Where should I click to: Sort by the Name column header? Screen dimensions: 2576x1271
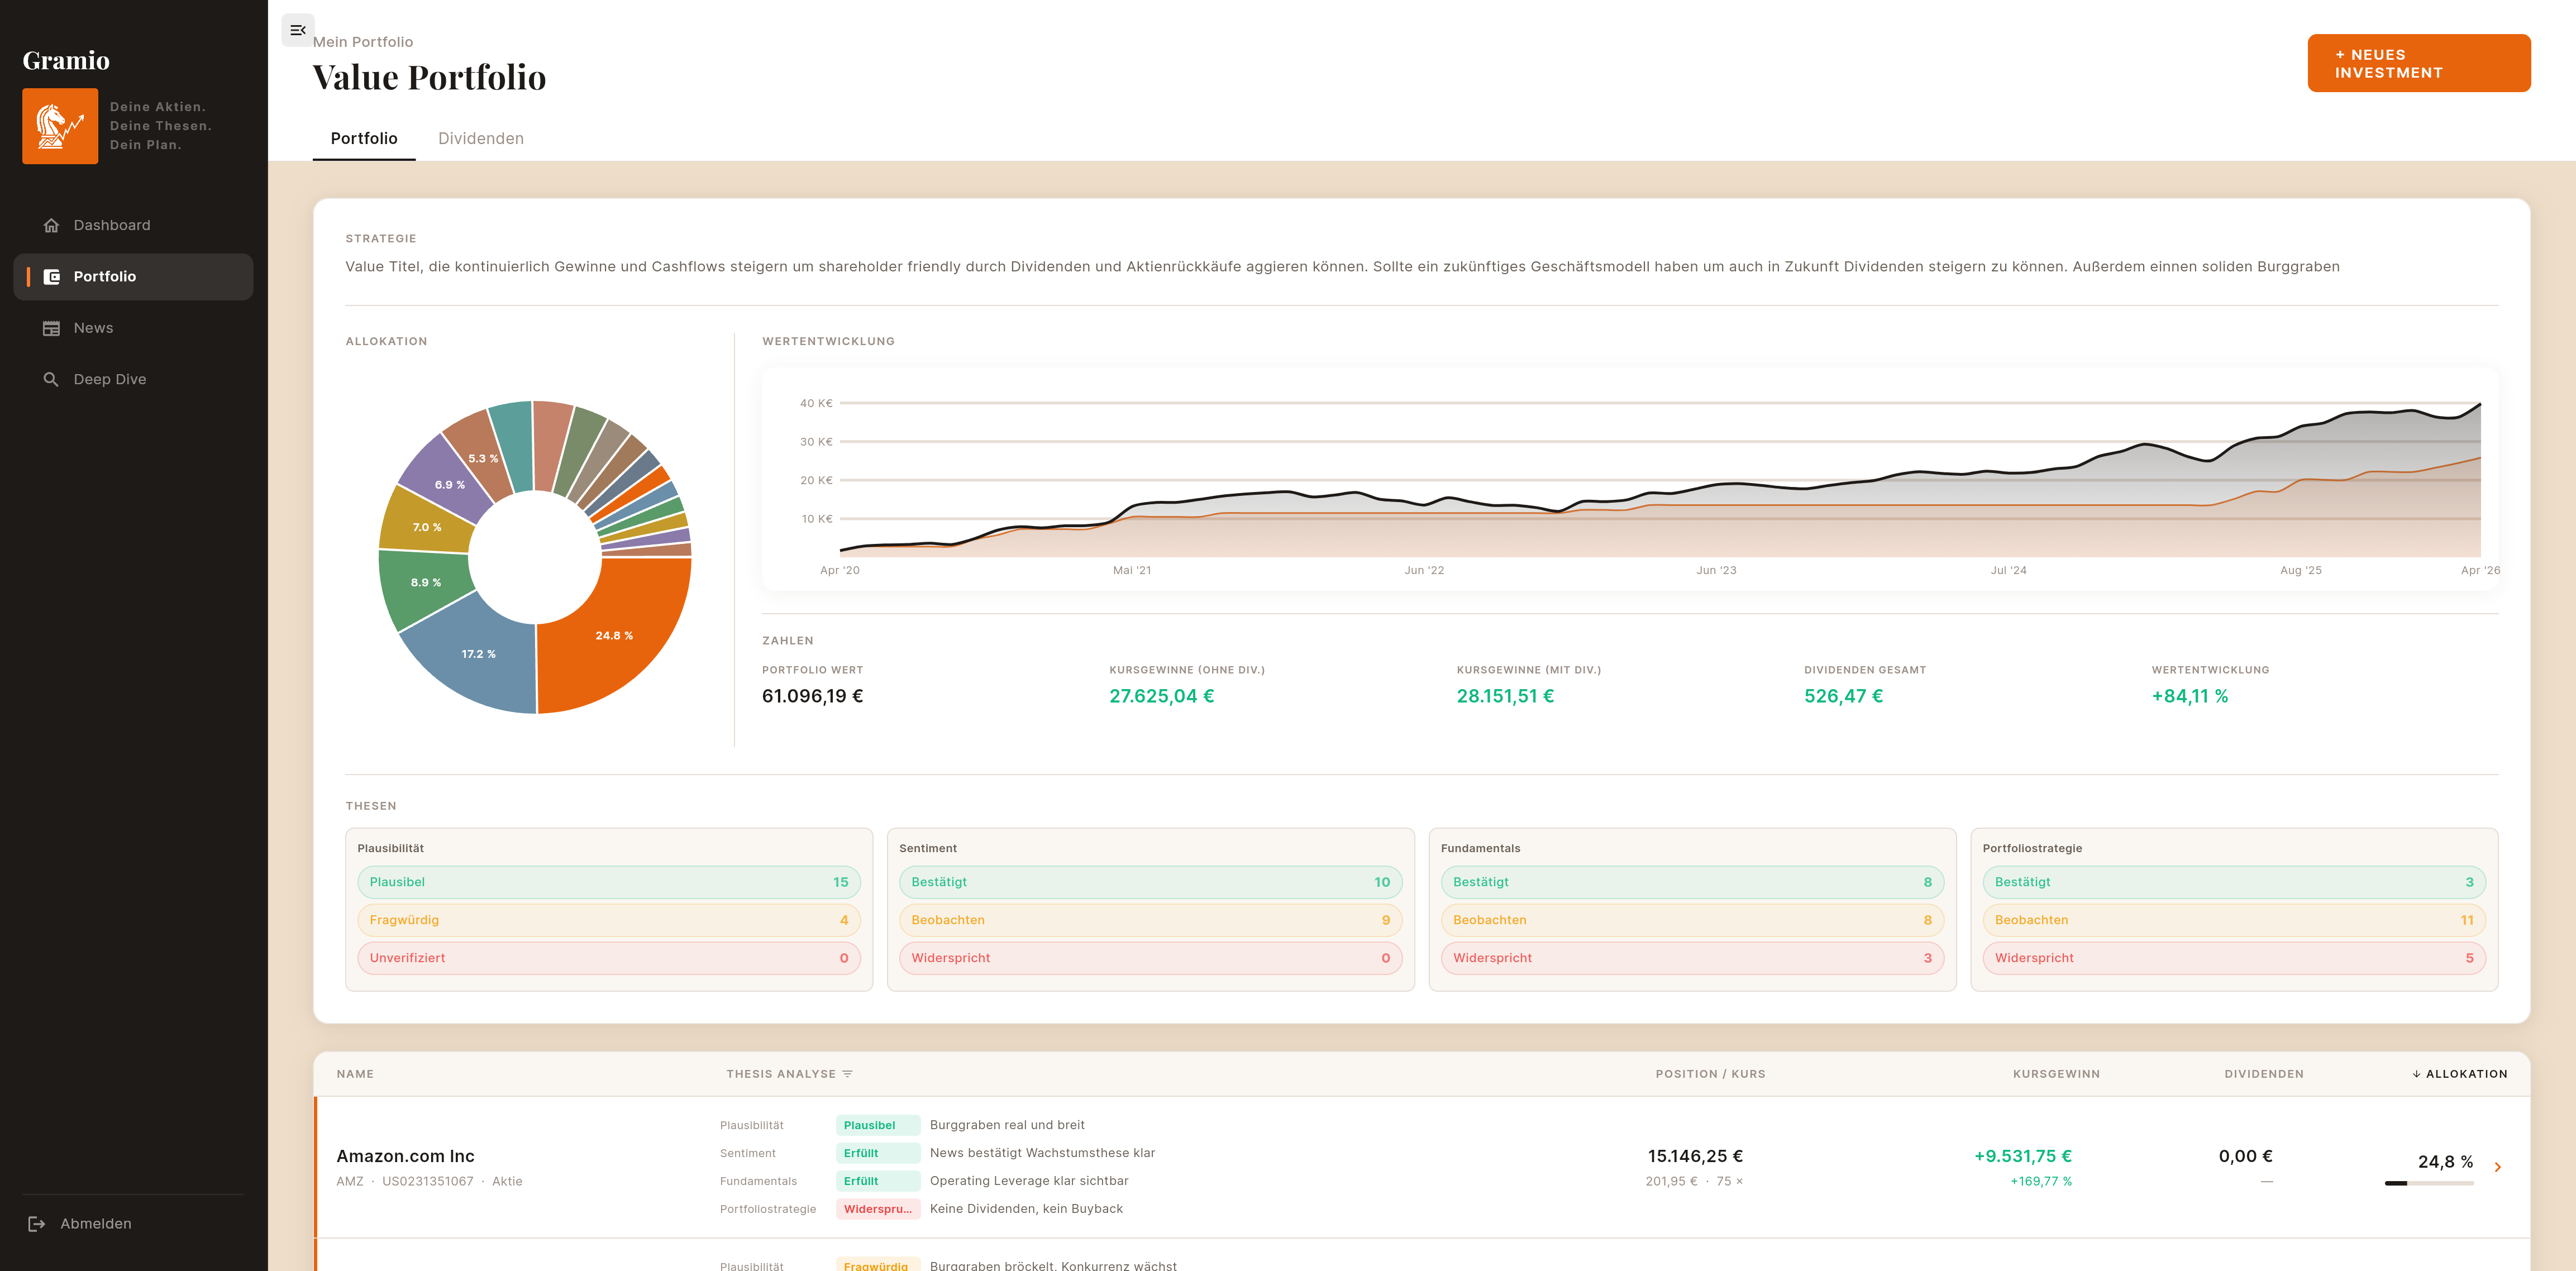[x=355, y=1074]
